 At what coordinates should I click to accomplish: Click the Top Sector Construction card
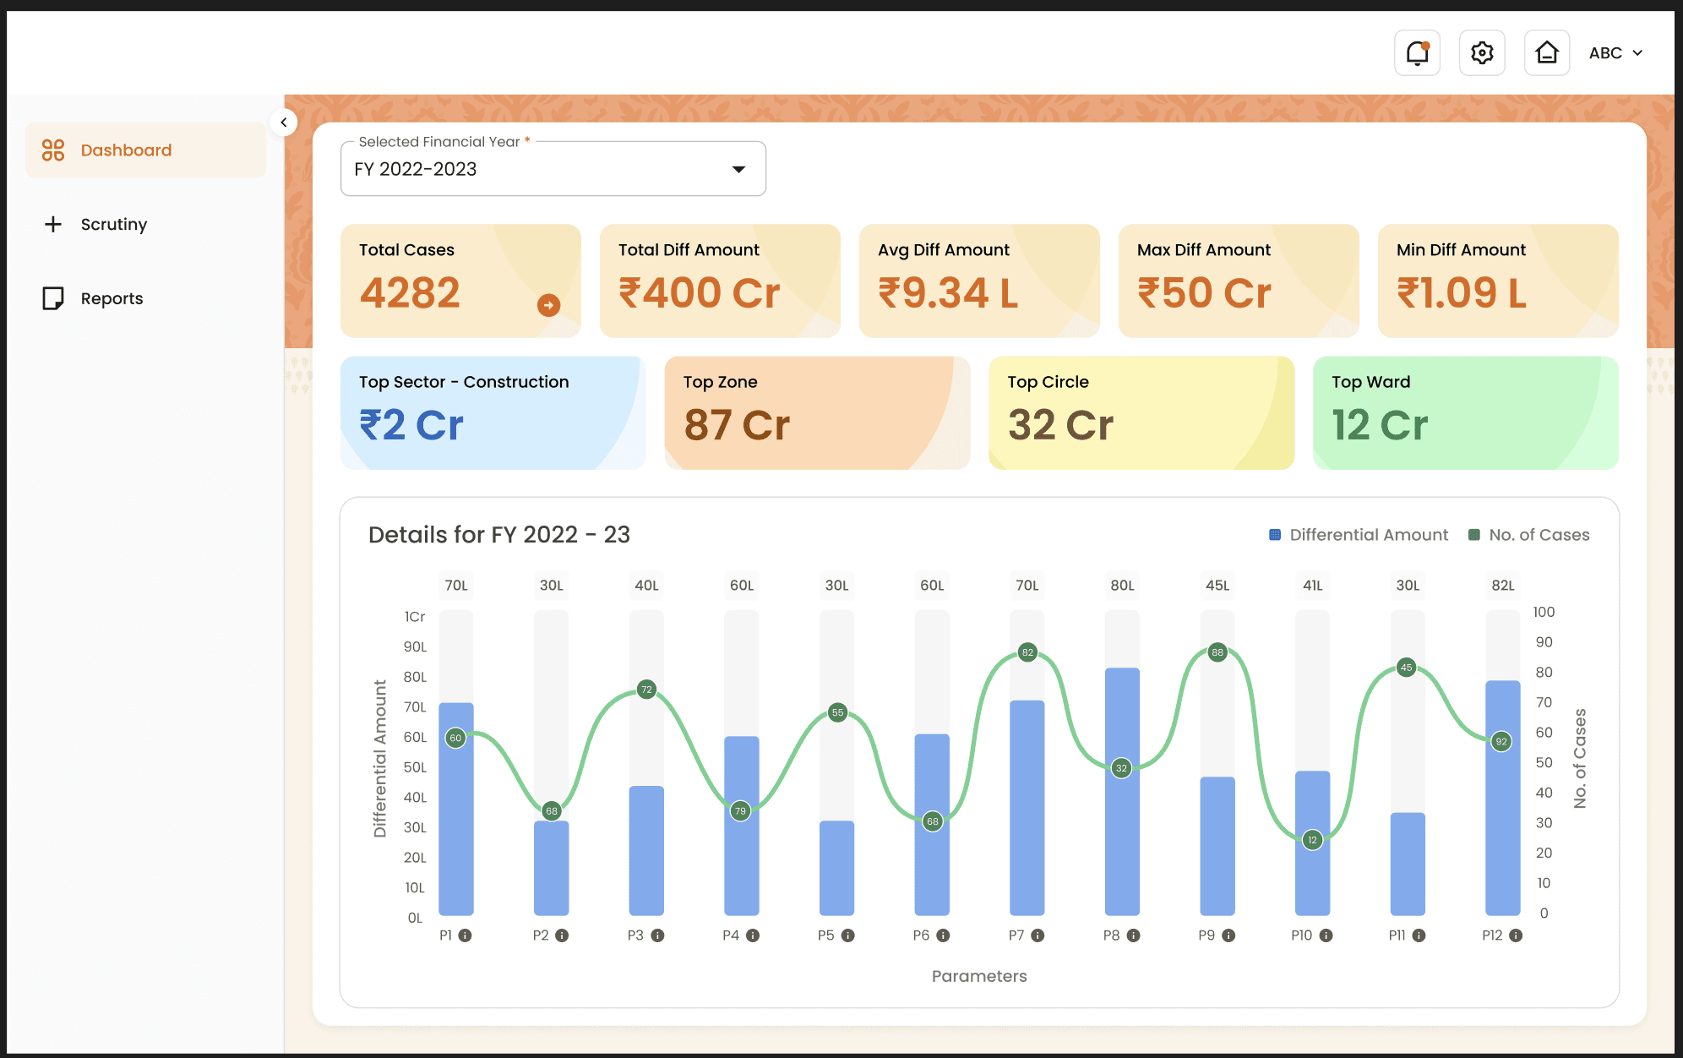(493, 412)
